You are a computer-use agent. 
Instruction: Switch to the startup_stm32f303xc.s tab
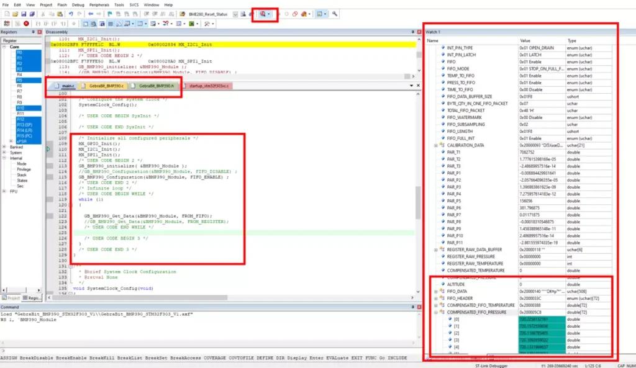(x=207, y=86)
